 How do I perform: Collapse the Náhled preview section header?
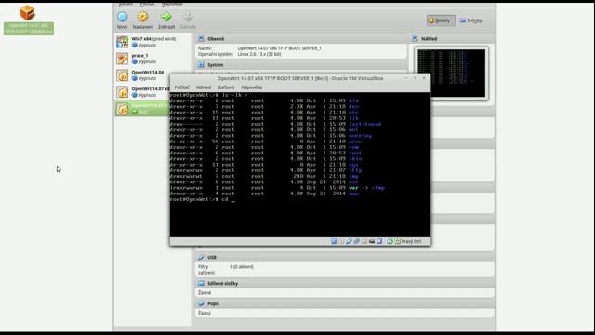point(453,39)
